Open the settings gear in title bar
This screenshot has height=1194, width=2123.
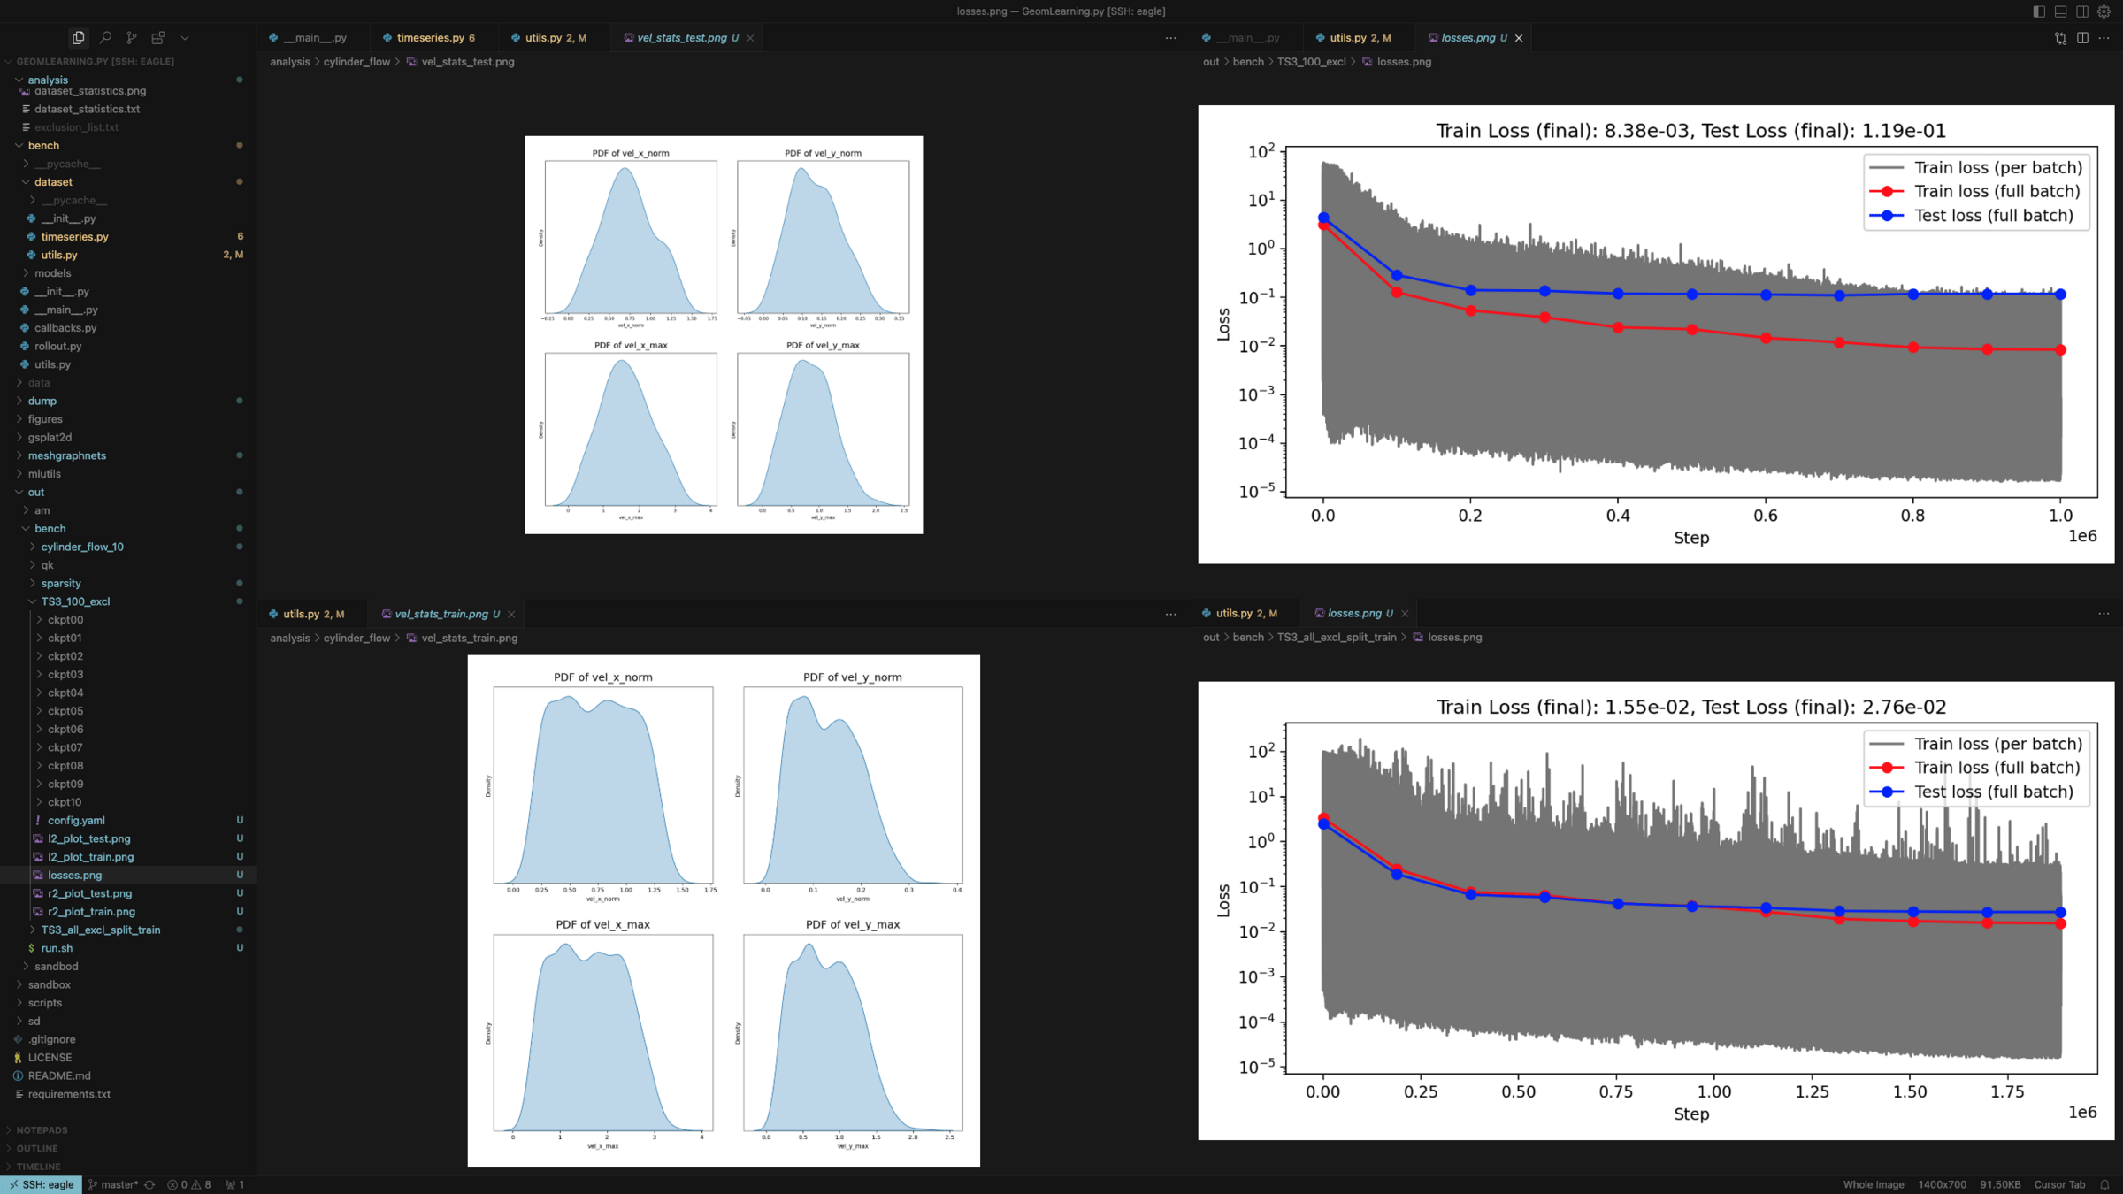[2104, 11]
